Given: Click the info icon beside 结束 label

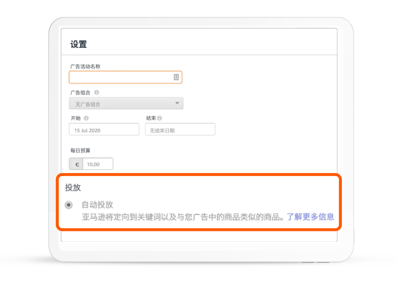Looking at the screenshot, I should point(160,118).
